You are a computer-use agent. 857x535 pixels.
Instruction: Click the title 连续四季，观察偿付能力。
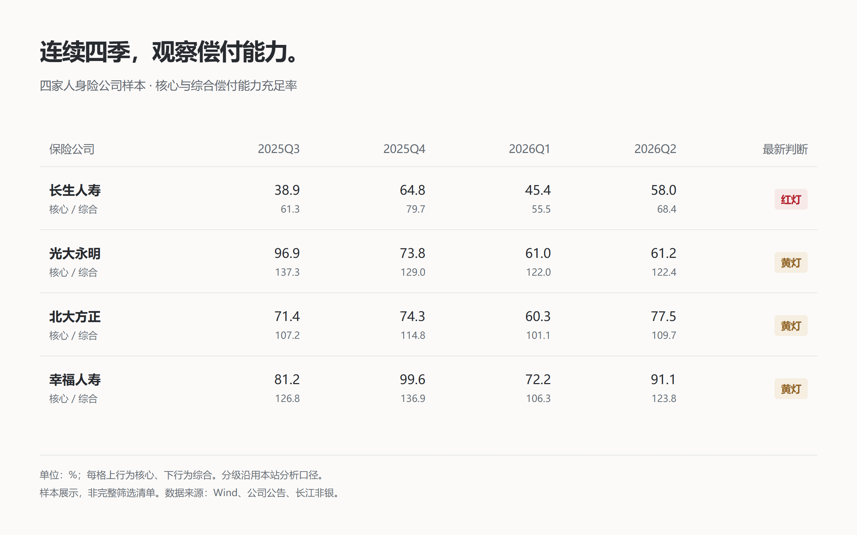168,52
